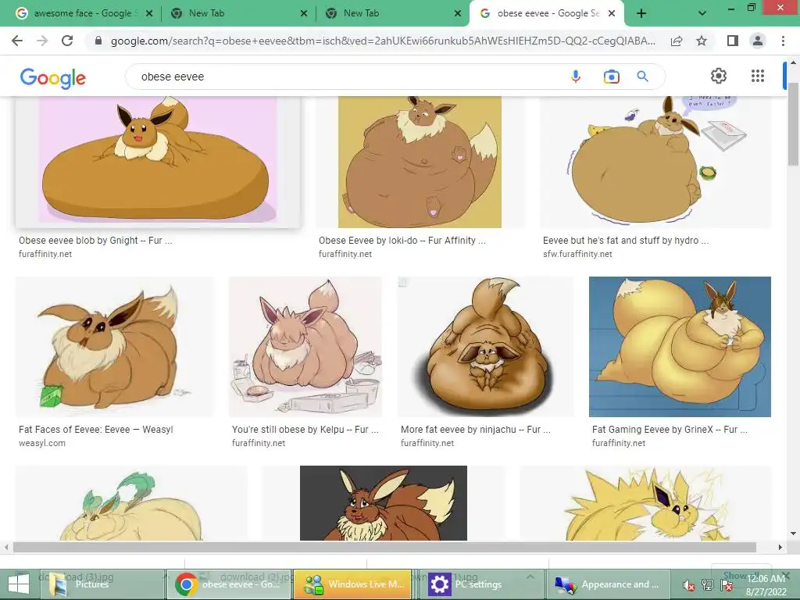Click You're still obese by Kelpu caption

pos(305,430)
